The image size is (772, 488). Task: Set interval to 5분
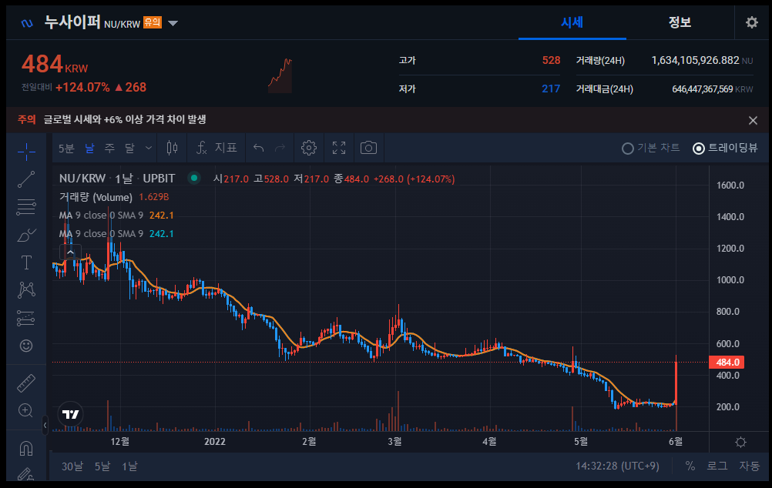coord(66,148)
